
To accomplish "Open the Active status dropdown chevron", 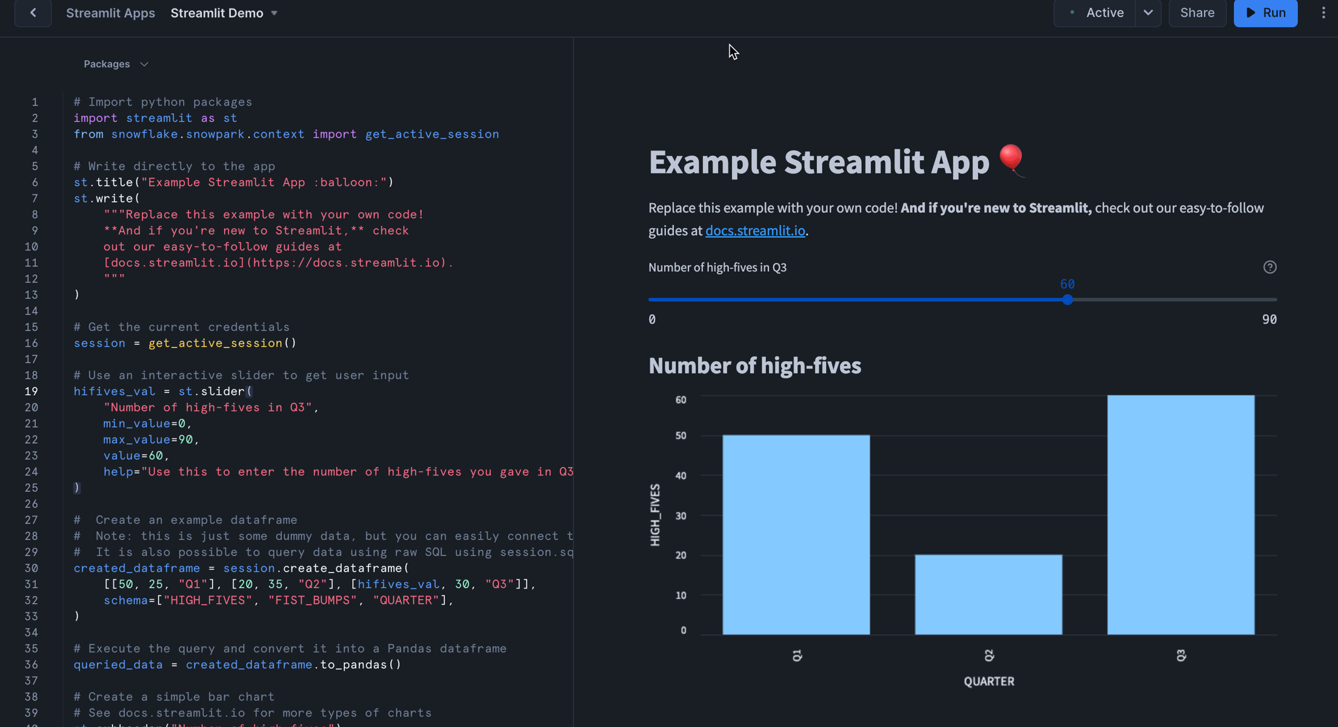I will click(x=1148, y=13).
